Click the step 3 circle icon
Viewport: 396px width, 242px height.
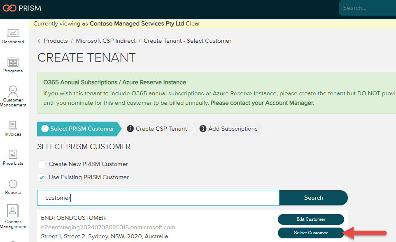pyautogui.click(x=203, y=129)
